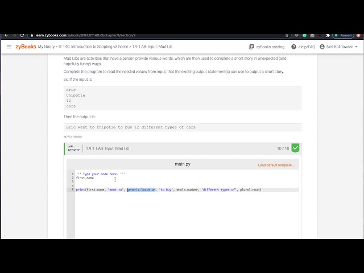The image size is (364, 273).
Task: Click Load default template link
Action: click(x=276, y=165)
